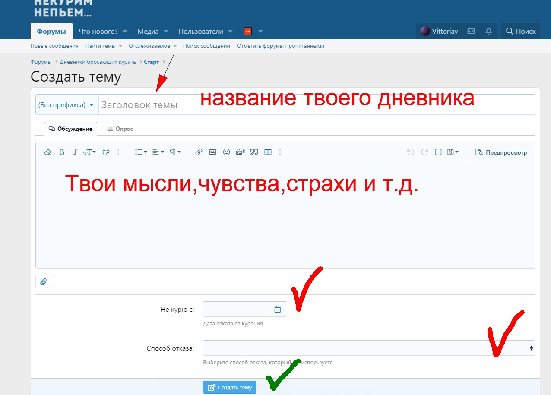
Task: Insert a table into the editor
Action: 268,152
